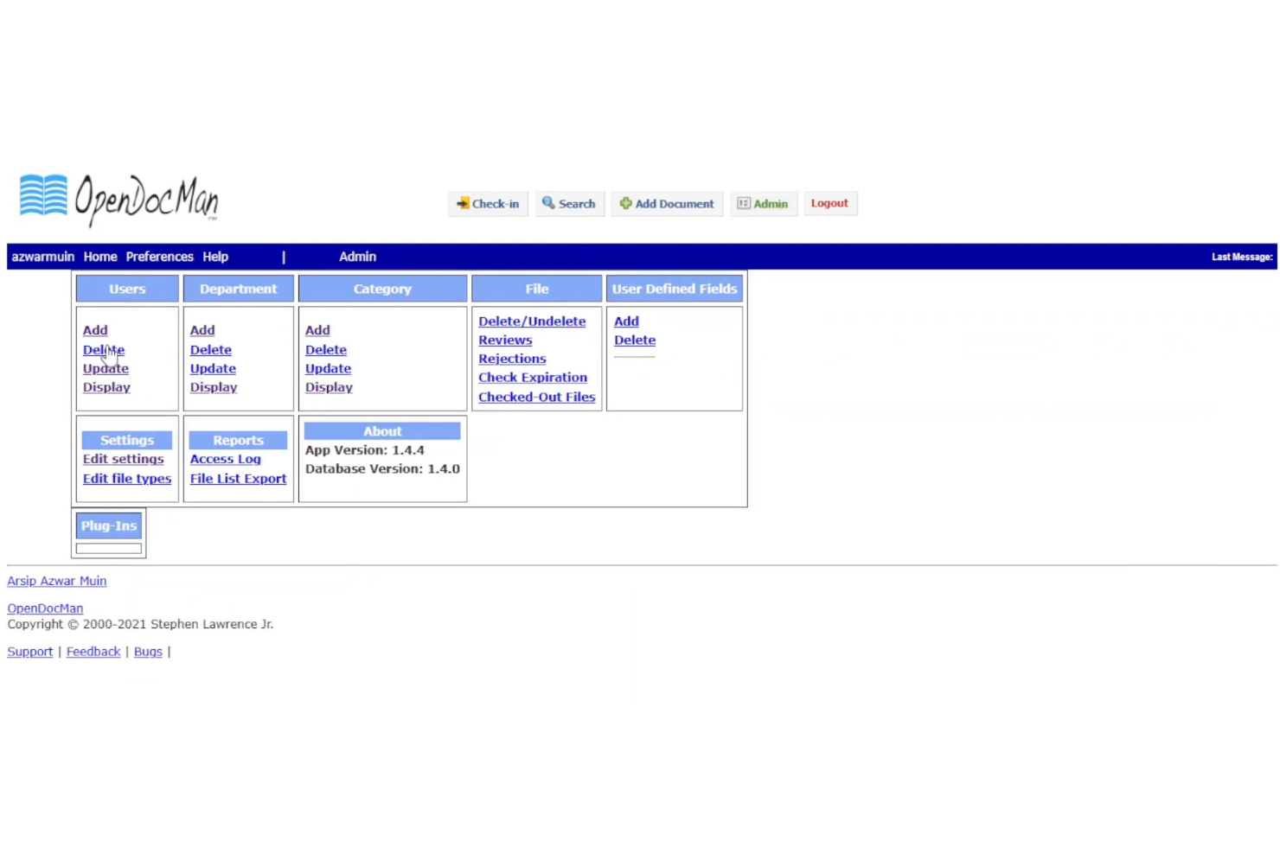
Task: Add a new user
Action: click(95, 329)
